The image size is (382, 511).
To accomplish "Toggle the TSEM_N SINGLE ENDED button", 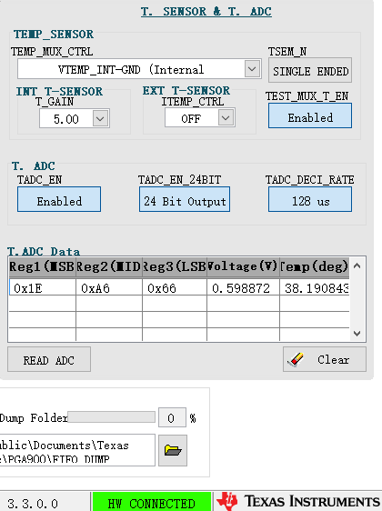I will tap(310, 70).
